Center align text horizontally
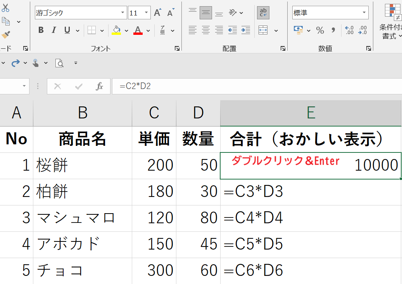Image resolution: width=402 pixels, height=284 pixels. [x=206, y=30]
